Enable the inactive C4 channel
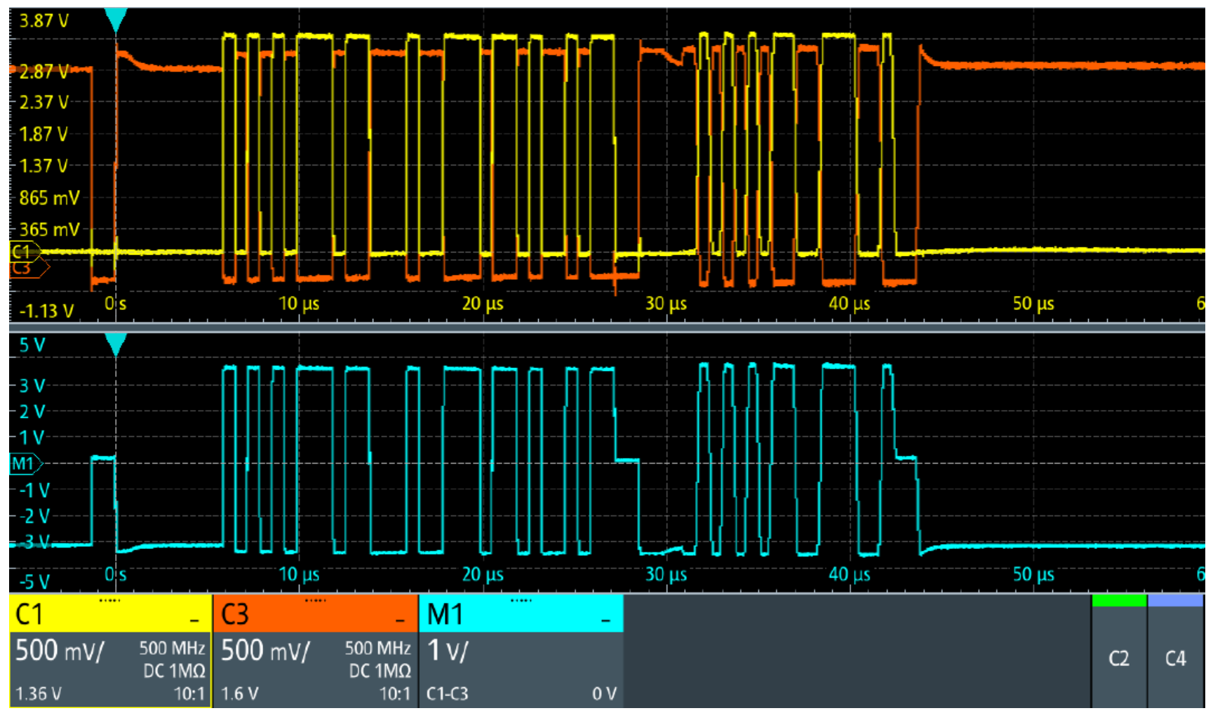 pyautogui.click(x=1175, y=658)
